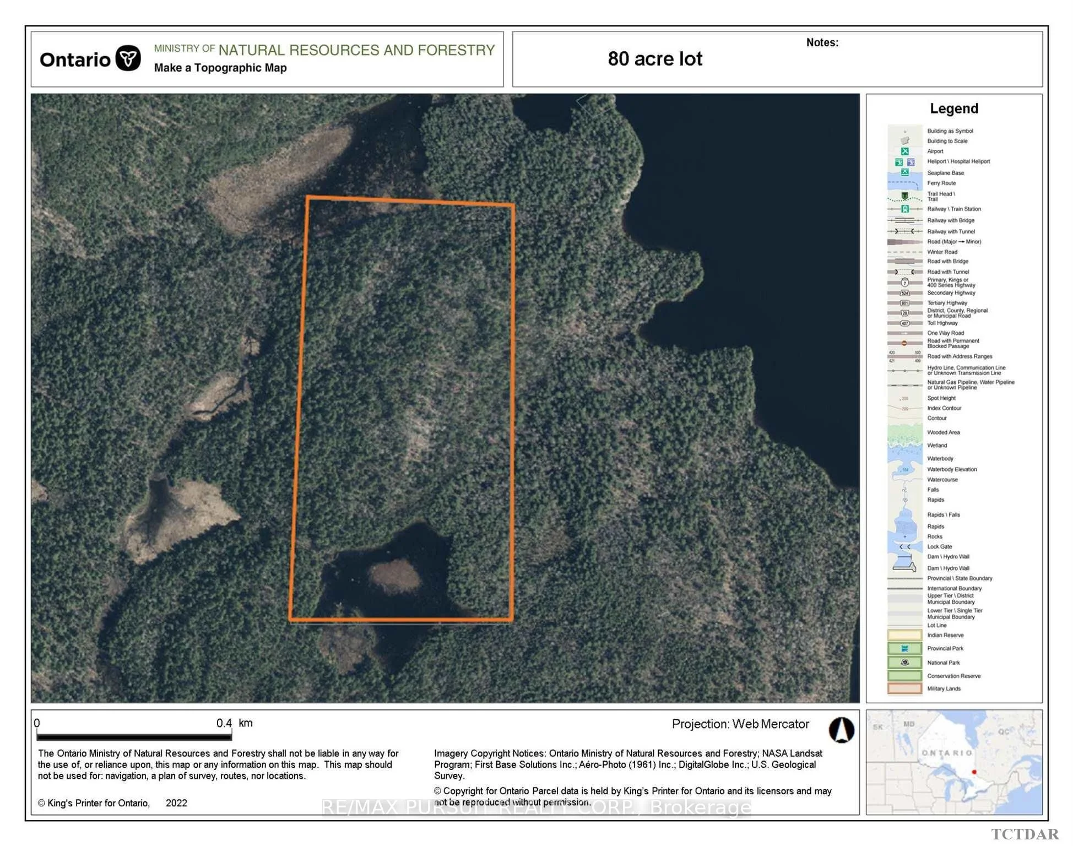Click the "Rapids \ Falls" legend label
Image resolution: width=1073 pixels, height=846 pixels.
coord(944,515)
